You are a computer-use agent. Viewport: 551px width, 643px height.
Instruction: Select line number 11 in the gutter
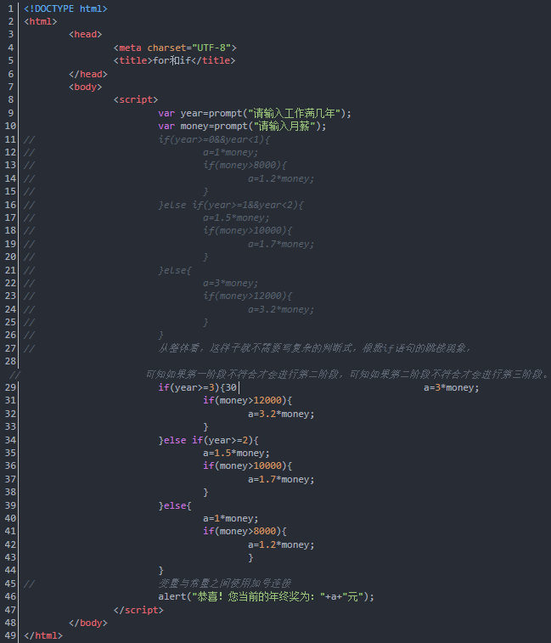10,139
